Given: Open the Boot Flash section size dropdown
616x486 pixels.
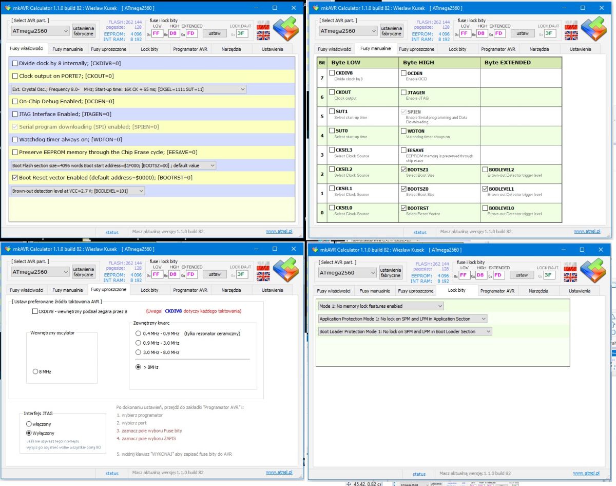Looking at the screenshot, I should click(113, 165).
